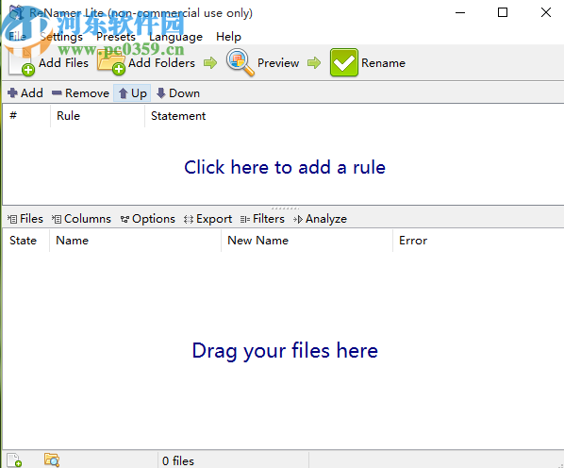Click the Preview magnifier icon
This screenshot has width=564, height=468.
pos(240,62)
